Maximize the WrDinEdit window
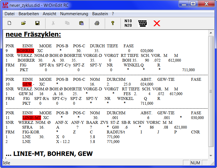This screenshot has height=168, width=217. click(x=193, y=4)
